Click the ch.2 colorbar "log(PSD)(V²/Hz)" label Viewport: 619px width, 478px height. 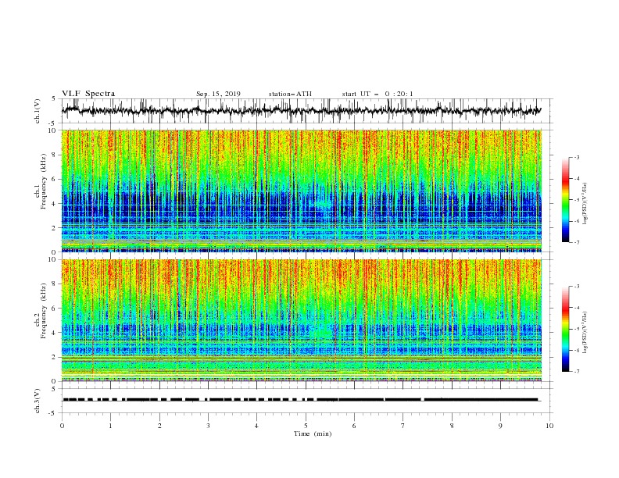coord(585,333)
